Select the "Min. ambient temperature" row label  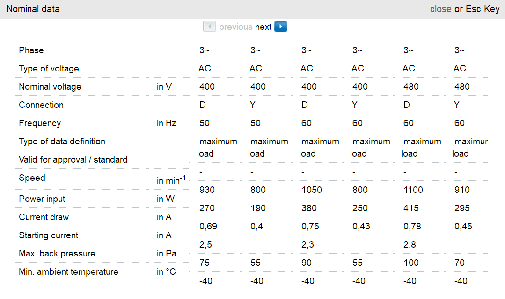[x=68, y=272]
